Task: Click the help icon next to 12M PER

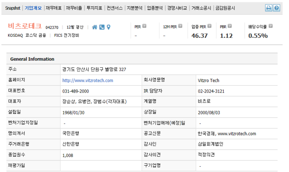Action: tap(181, 26)
